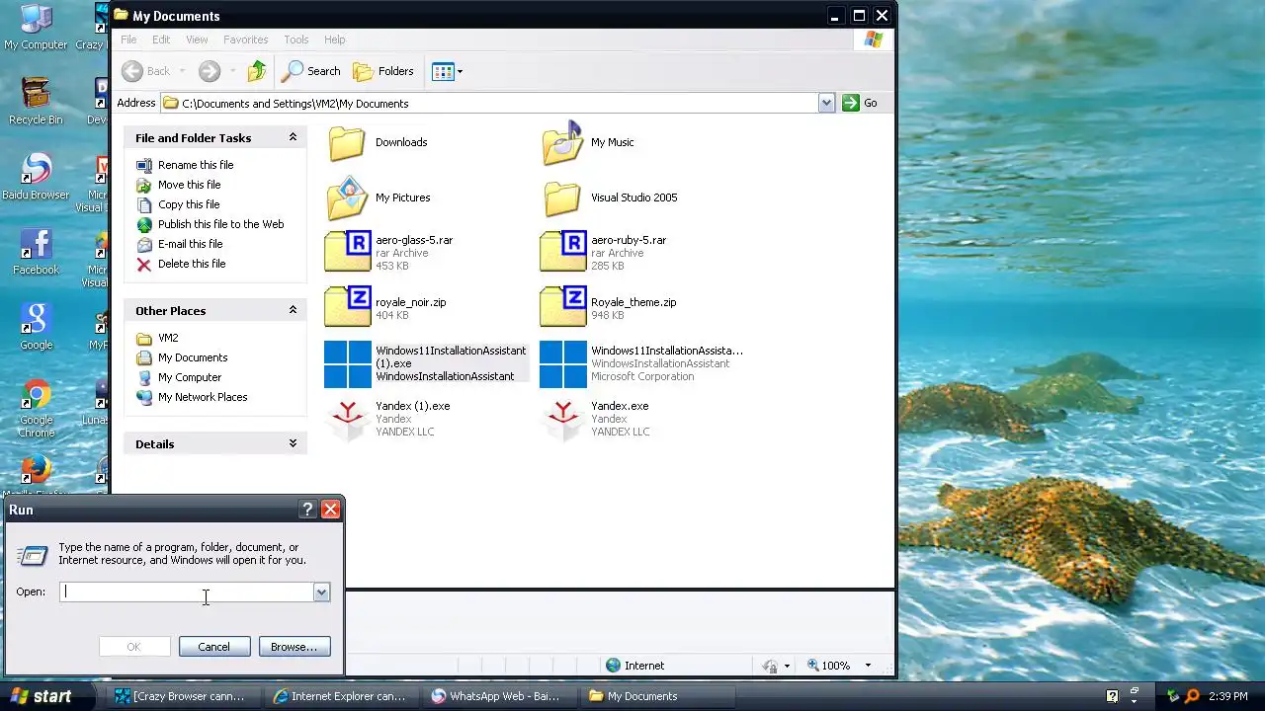The width and height of the screenshot is (1265, 711).
Task: Open the Edit menu
Action: (x=161, y=39)
